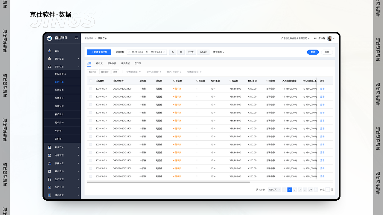Filter by 近30天 quick button
The height and width of the screenshot is (215, 383).
[203, 52]
